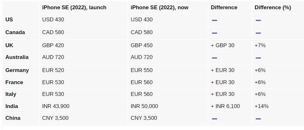Select the India row label
Viewport: 304px width, 130px height.
pyautogui.click(x=12, y=106)
